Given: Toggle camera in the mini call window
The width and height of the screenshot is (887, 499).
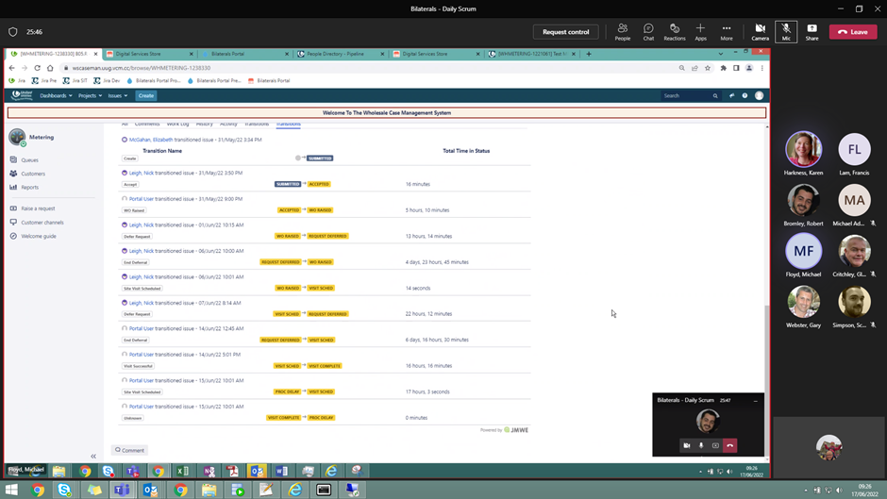Looking at the screenshot, I should pyautogui.click(x=686, y=446).
